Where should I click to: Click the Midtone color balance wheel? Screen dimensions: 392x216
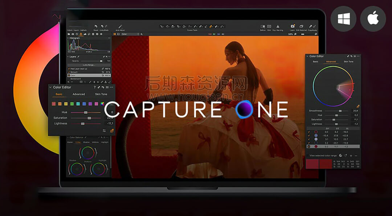click(87, 153)
